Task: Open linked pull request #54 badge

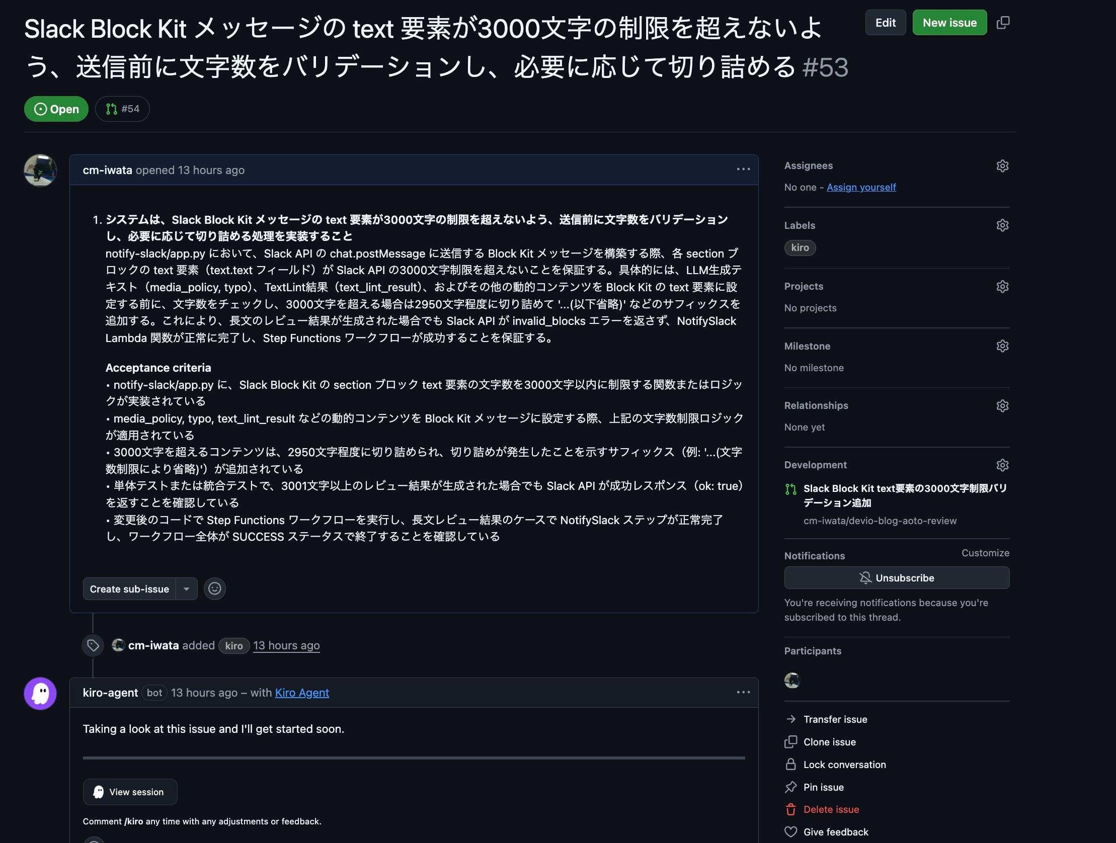Action: pos(123,109)
